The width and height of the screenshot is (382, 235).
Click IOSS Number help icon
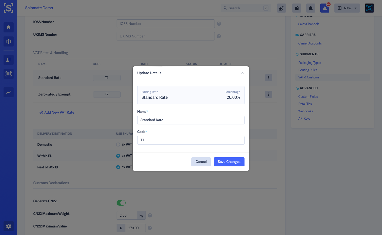pos(219,24)
